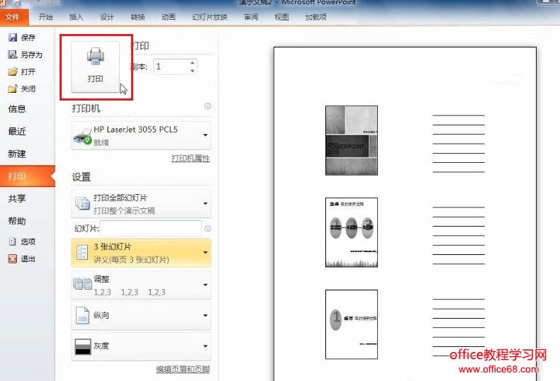560x381 pixels.
Task: Click Save (保存) label in sidebar
Action: (x=28, y=38)
